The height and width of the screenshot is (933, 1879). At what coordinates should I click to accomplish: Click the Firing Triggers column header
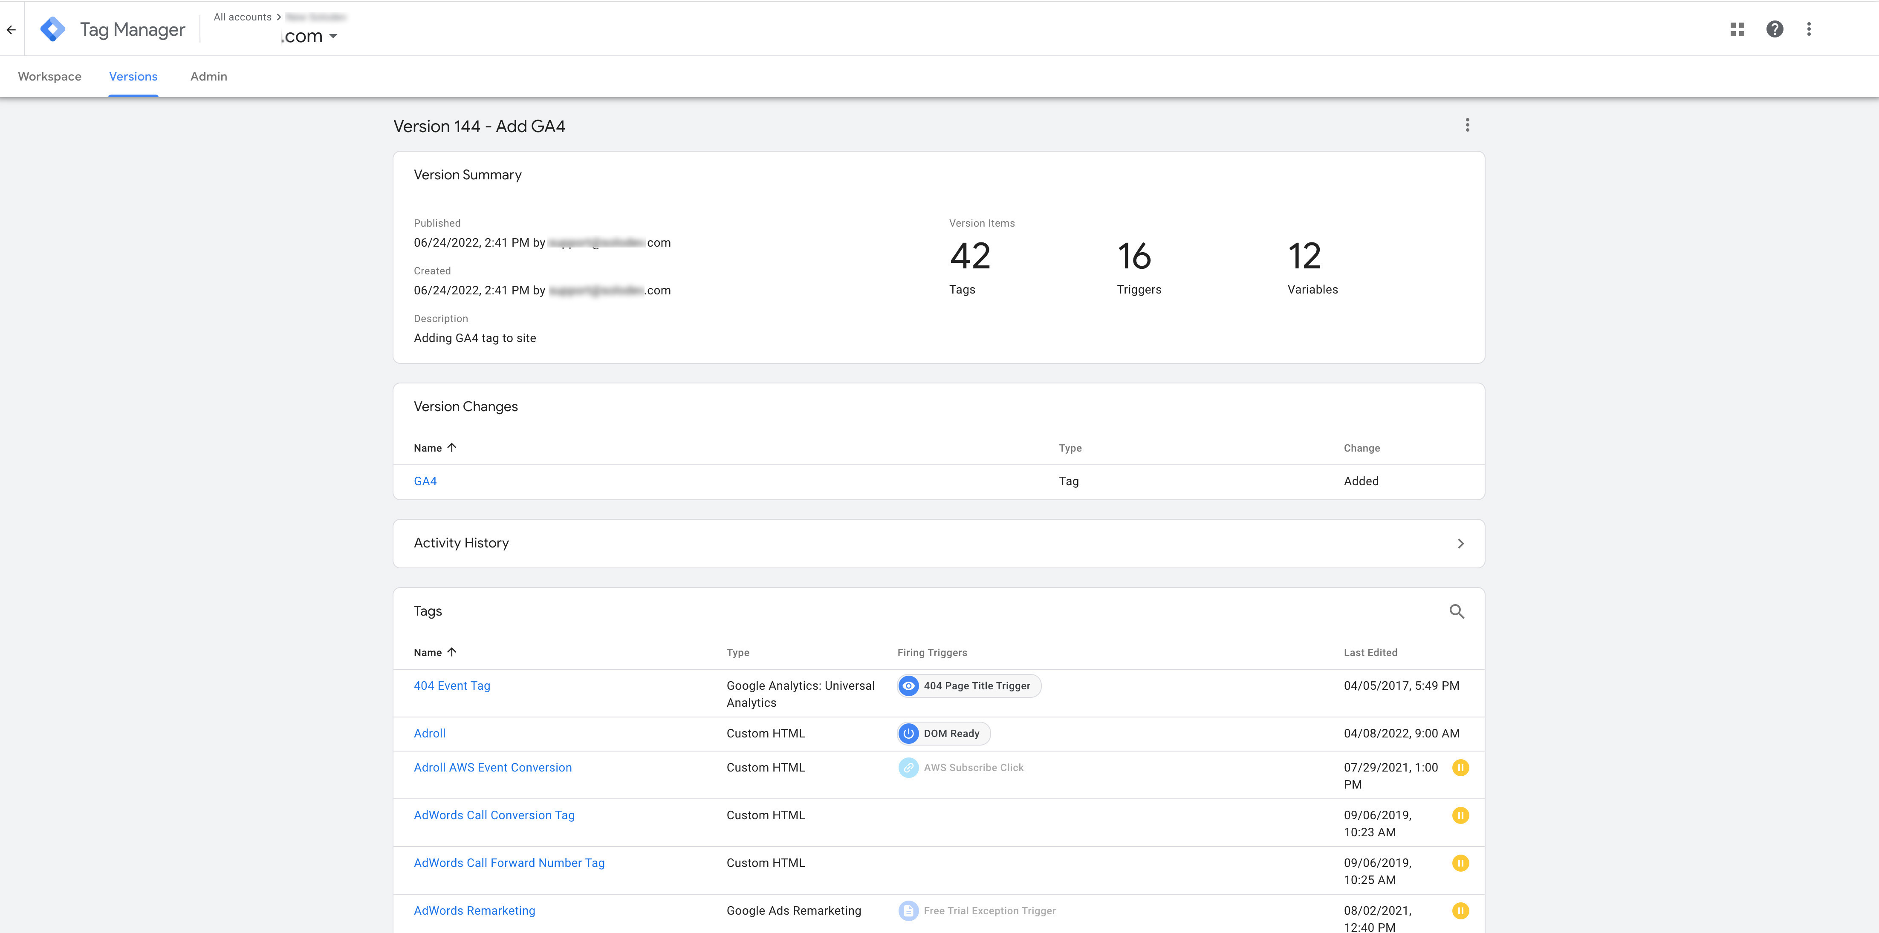(932, 652)
